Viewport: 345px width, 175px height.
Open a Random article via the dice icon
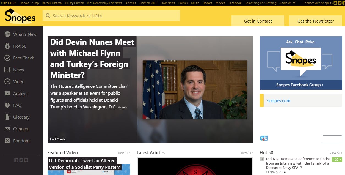(x=7, y=141)
